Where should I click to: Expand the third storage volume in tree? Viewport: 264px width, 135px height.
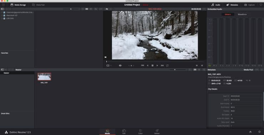point(2,18)
